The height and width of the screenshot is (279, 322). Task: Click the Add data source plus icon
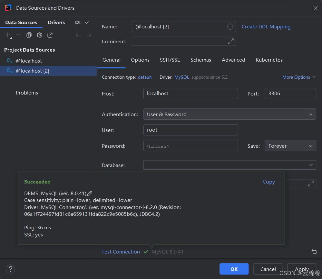(x=8, y=35)
